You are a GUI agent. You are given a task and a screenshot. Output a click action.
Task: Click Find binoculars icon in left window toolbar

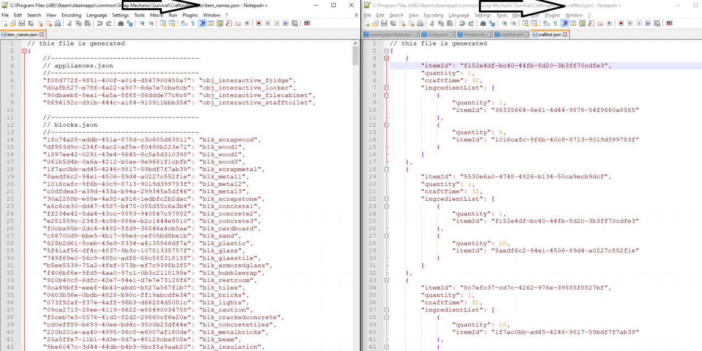coord(121,24)
